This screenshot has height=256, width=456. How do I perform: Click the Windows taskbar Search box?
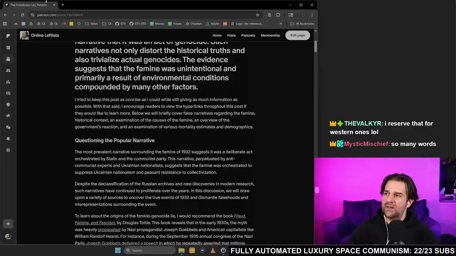(x=150, y=250)
